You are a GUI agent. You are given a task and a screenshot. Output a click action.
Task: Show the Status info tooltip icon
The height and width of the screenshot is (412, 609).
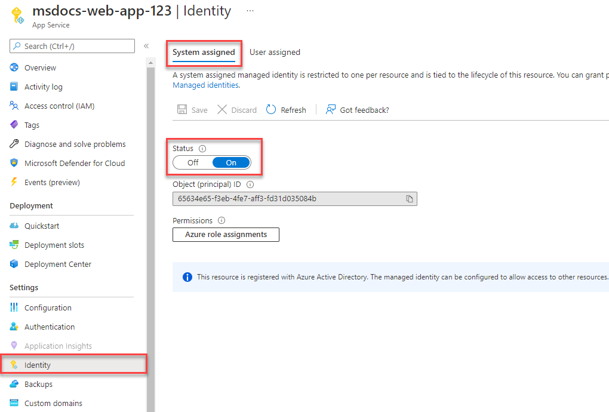[202, 148]
